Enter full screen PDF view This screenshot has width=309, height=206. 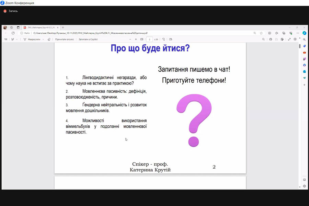[x=289, y=39]
